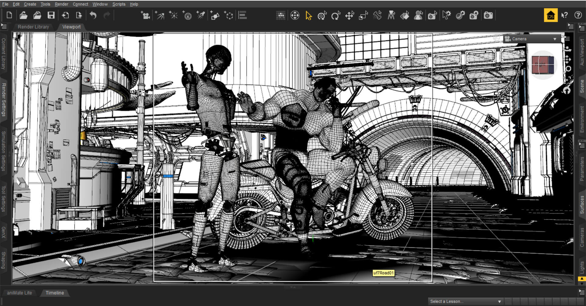Open the Tool Settings cursor-gear icon

(447, 15)
